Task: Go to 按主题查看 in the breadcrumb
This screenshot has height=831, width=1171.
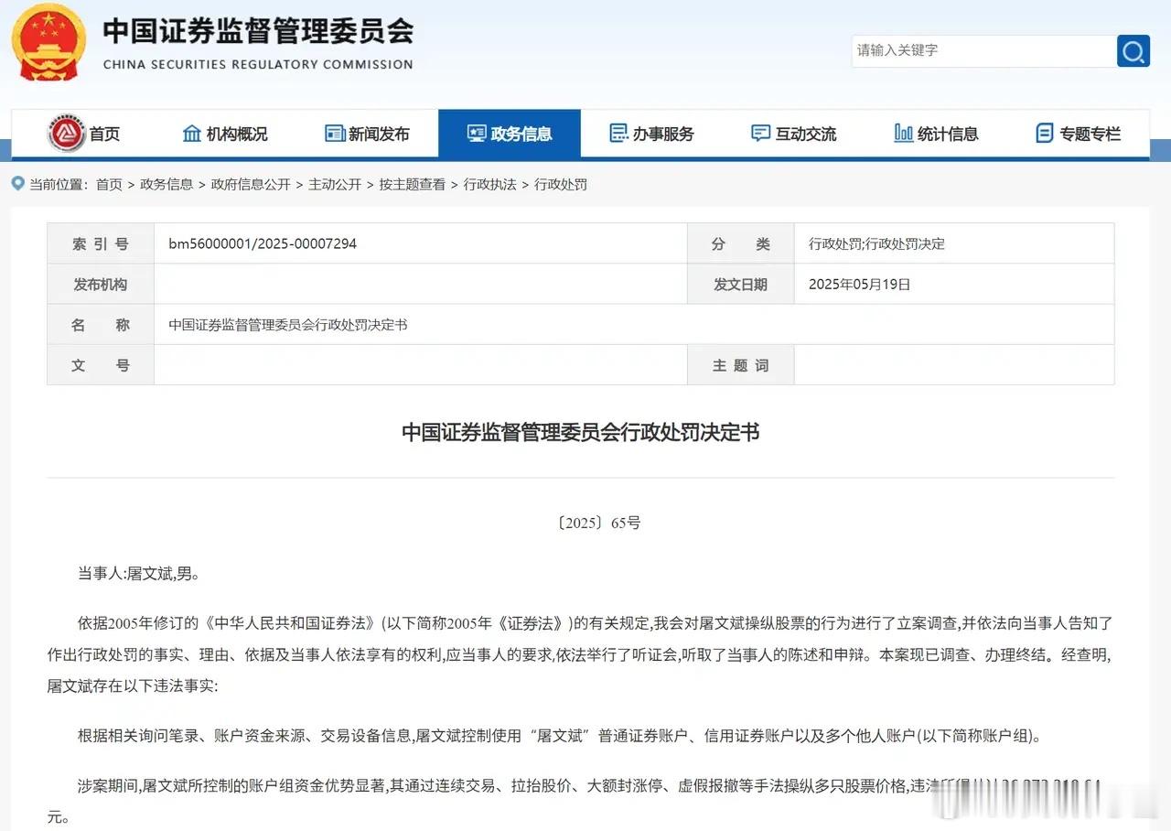Action: 413,184
